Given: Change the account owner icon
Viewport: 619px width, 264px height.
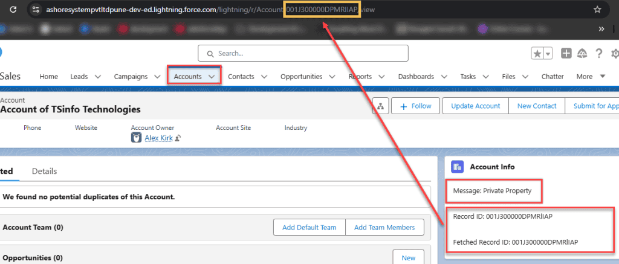Looking at the screenshot, I should (x=178, y=138).
